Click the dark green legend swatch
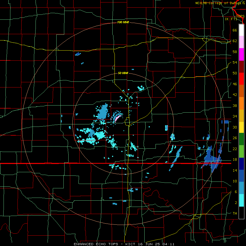 [241, 139]
